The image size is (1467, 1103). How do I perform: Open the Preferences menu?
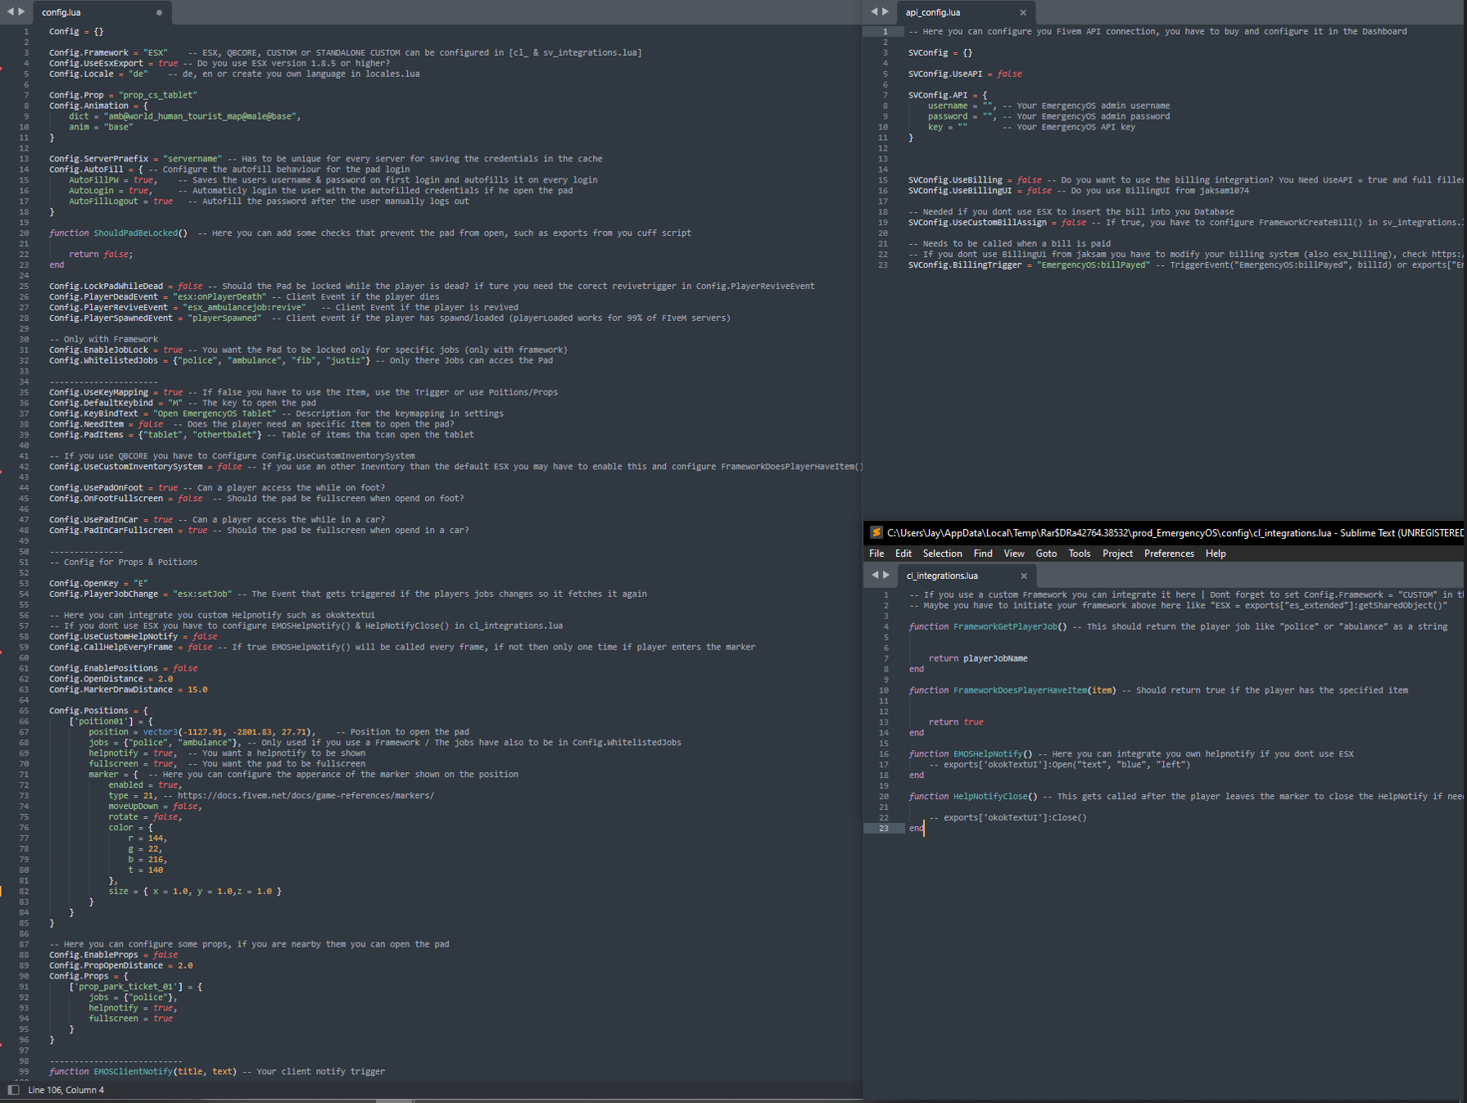pos(1169,554)
